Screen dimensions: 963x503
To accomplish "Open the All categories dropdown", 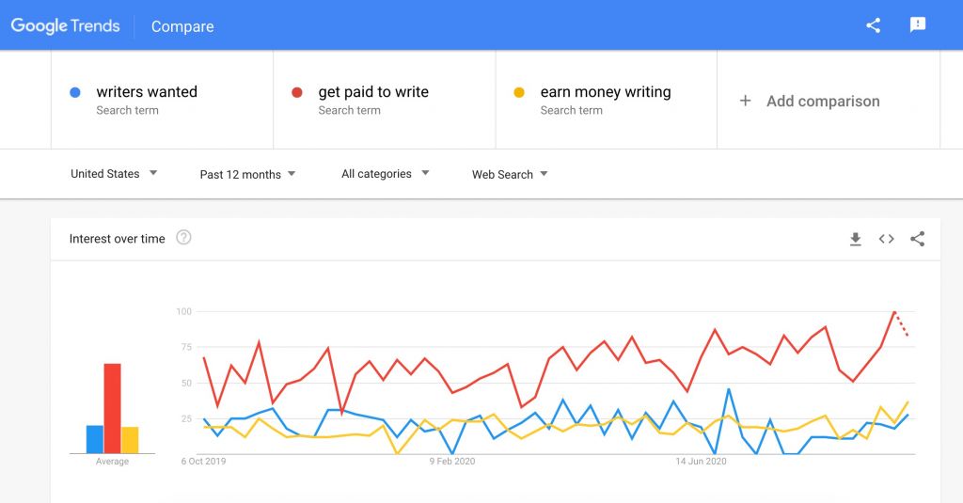I will pos(386,174).
